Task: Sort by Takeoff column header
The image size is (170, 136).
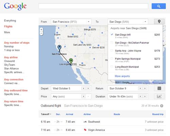Action: (x=46, y=114)
